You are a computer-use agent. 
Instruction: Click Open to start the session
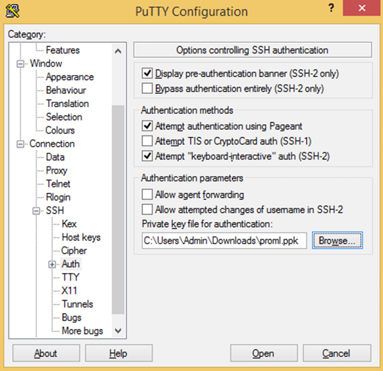(x=263, y=353)
